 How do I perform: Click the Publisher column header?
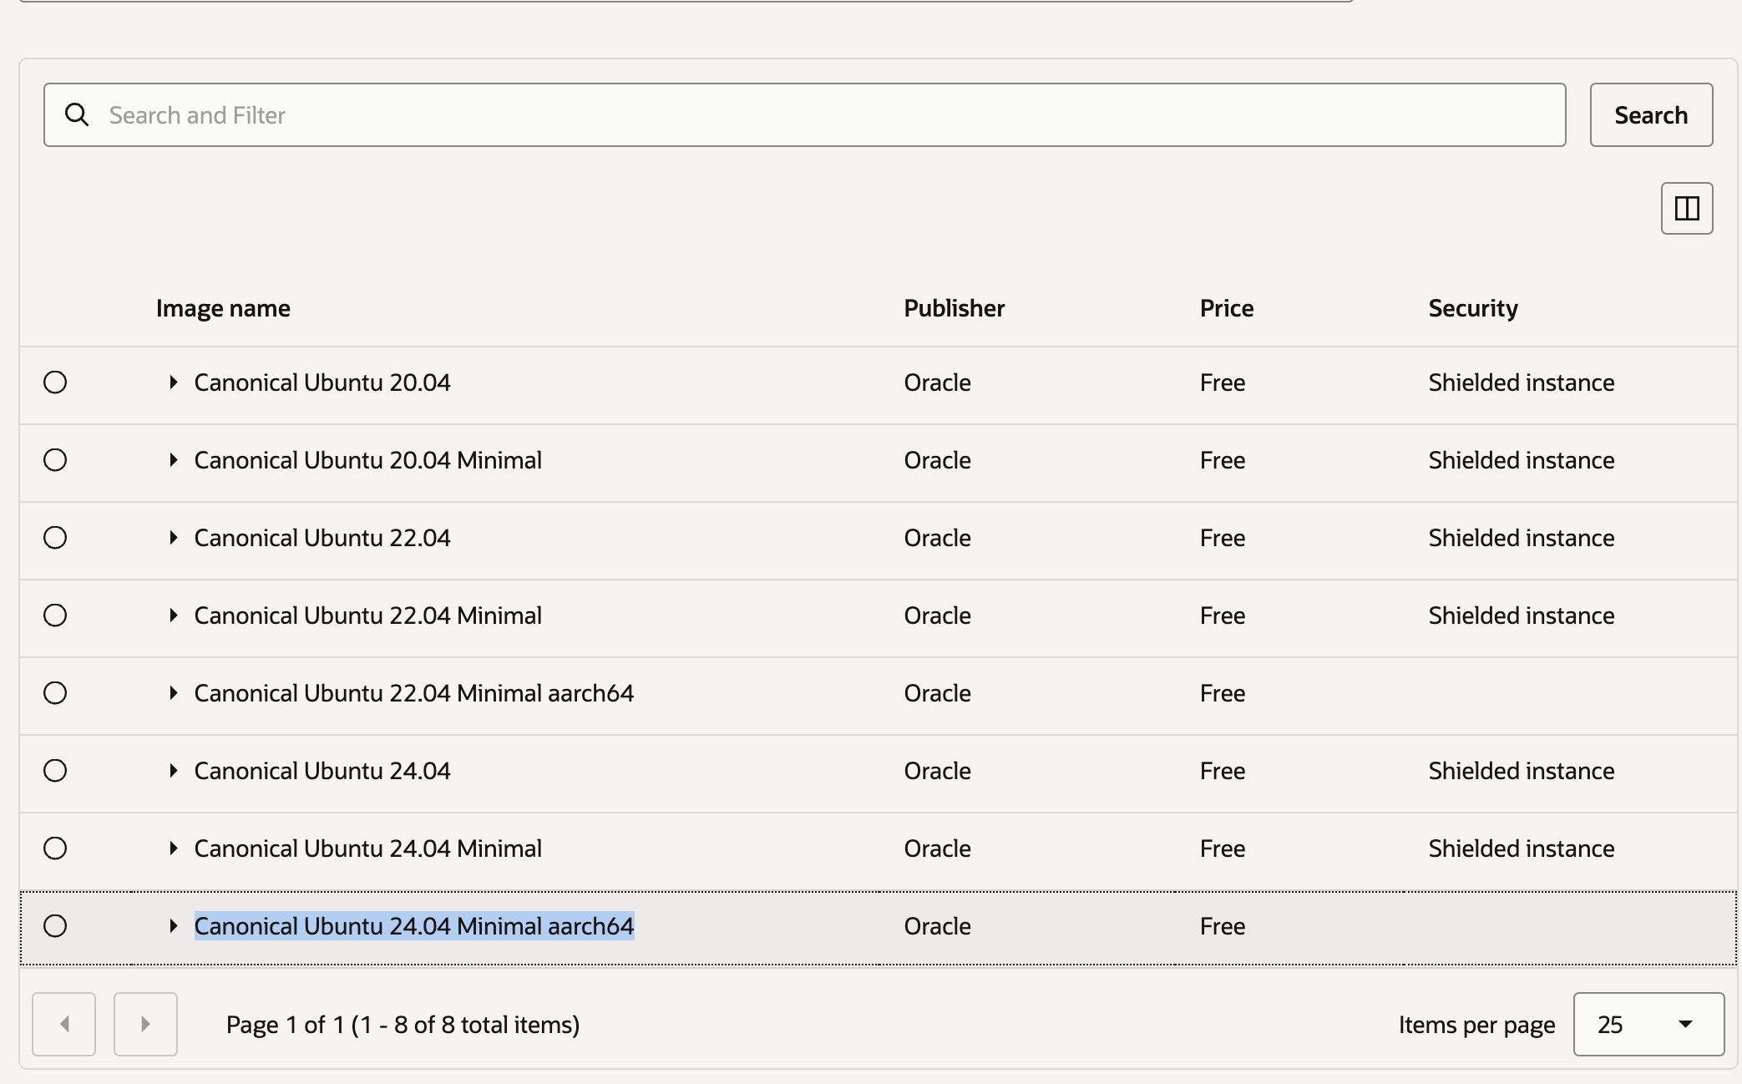[955, 308]
